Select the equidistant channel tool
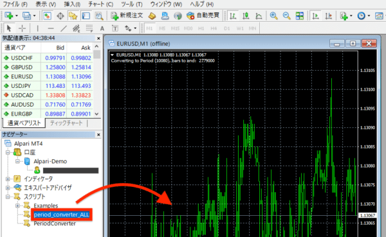This screenshot has width=386, height=237. (x=77, y=28)
